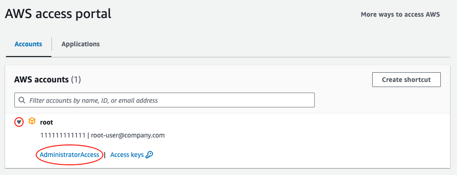Click the root-user@company.com email text
This screenshot has height=175, width=457.
point(128,135)
